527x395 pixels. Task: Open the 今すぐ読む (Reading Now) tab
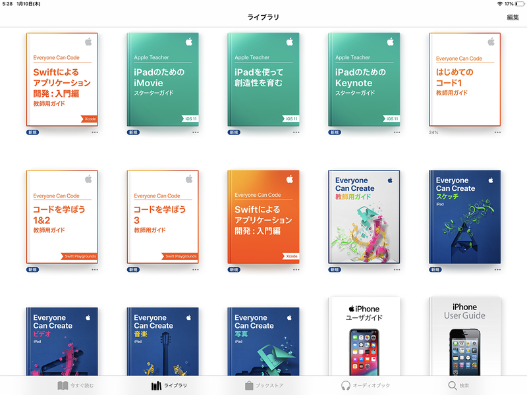(x=76, y=385)
